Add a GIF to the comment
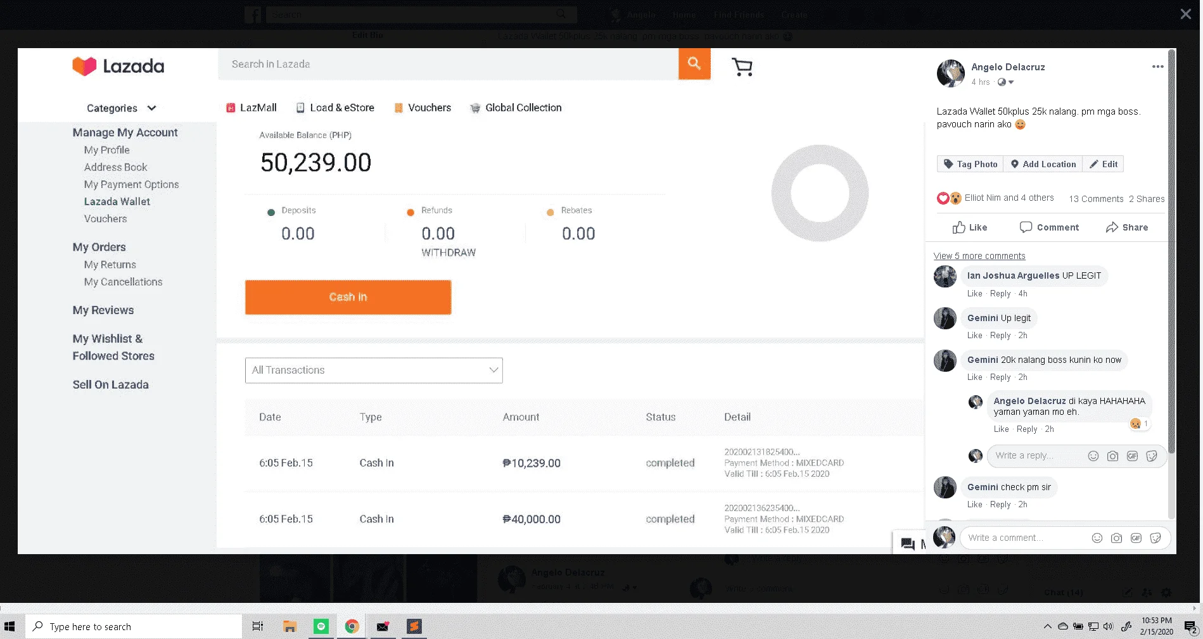This screenshot has width=1203, height=639. coord(1136,538)
